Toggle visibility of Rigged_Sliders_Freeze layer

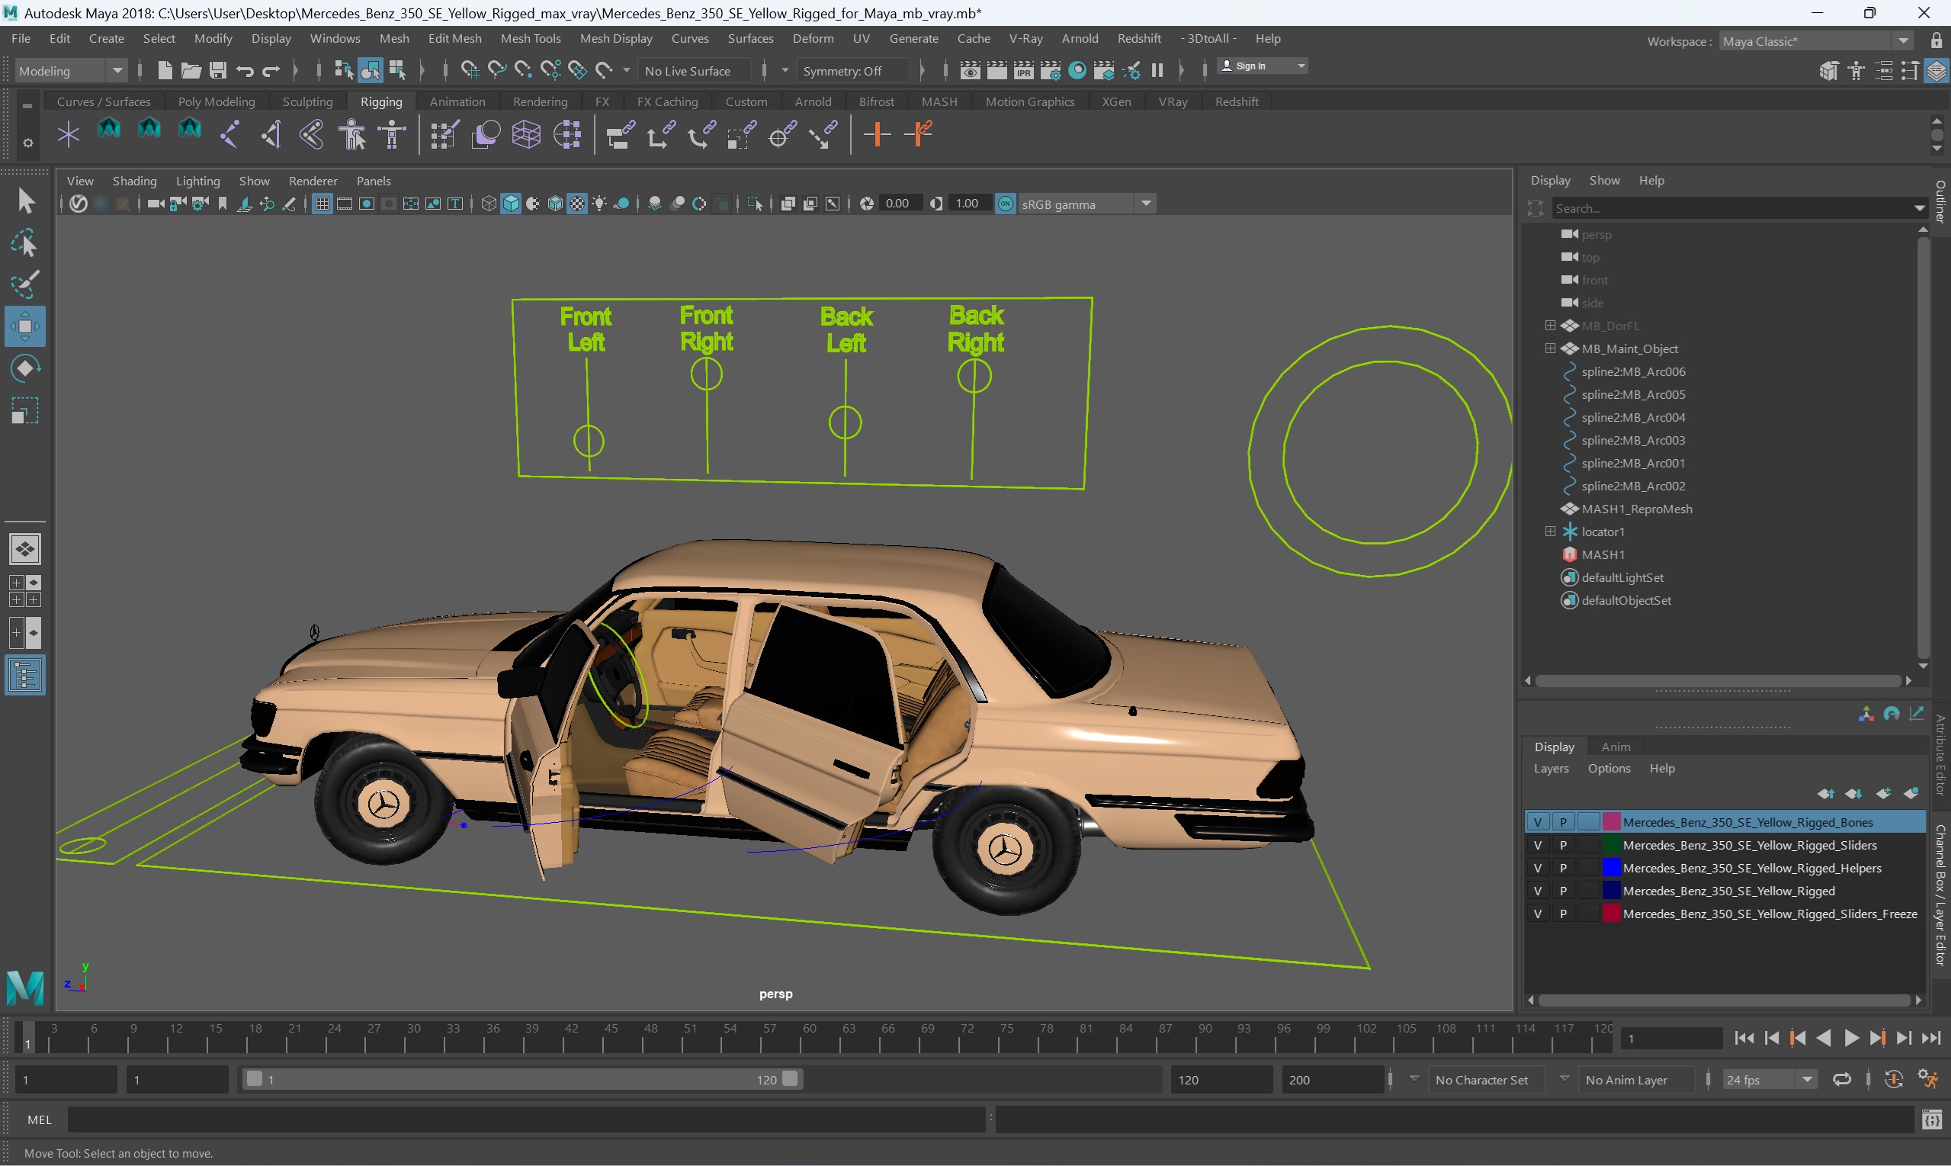pyautogui.click(x=1537, y=913)
